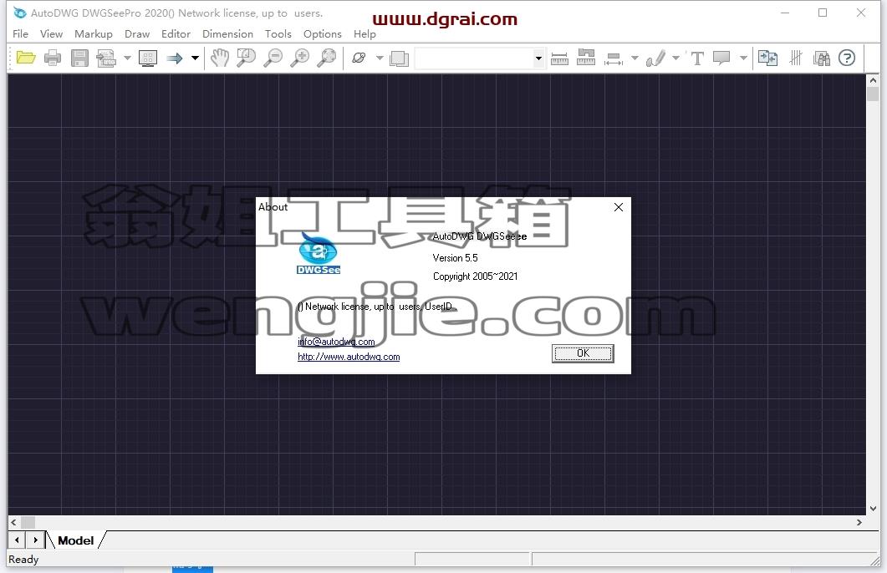Image resolution: width=887 pixels, height=573 pixels.
Task: Click the overlapping layers window icon
Action: coord(400,58)
